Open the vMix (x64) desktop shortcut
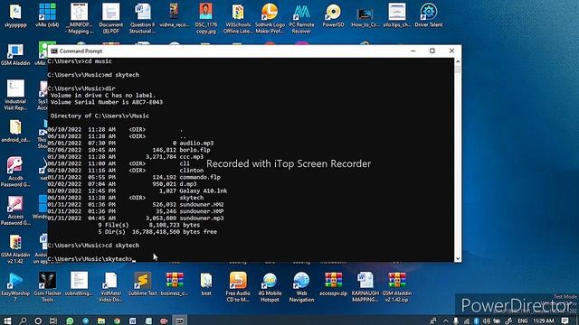This screenshot has height=325, width=579. point(47,15)
